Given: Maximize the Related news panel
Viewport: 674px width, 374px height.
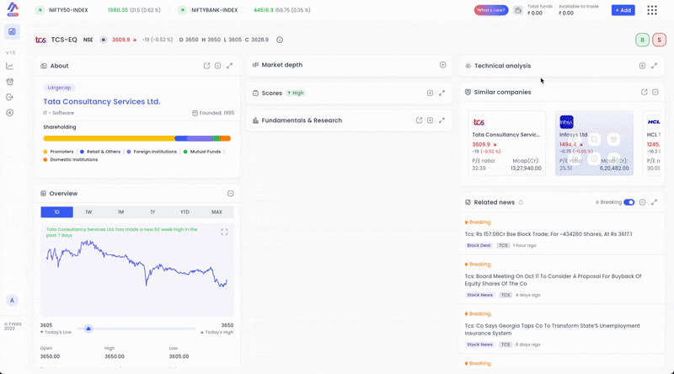Looking at the screenshot, I should click(x=654, y=202).
